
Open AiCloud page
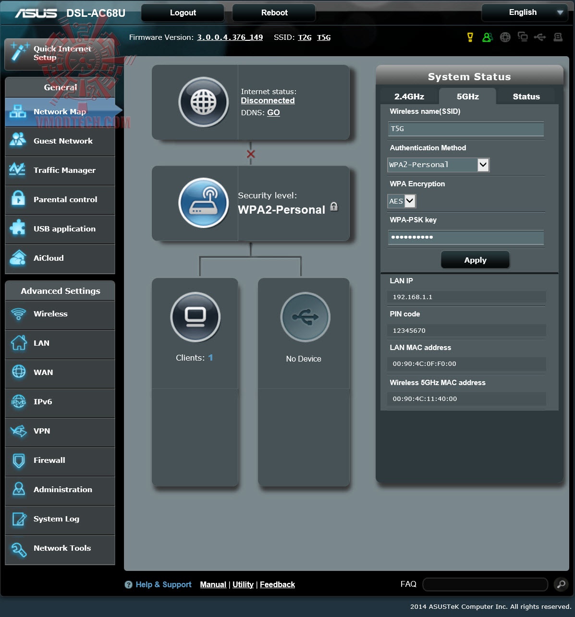coord(60,258)
